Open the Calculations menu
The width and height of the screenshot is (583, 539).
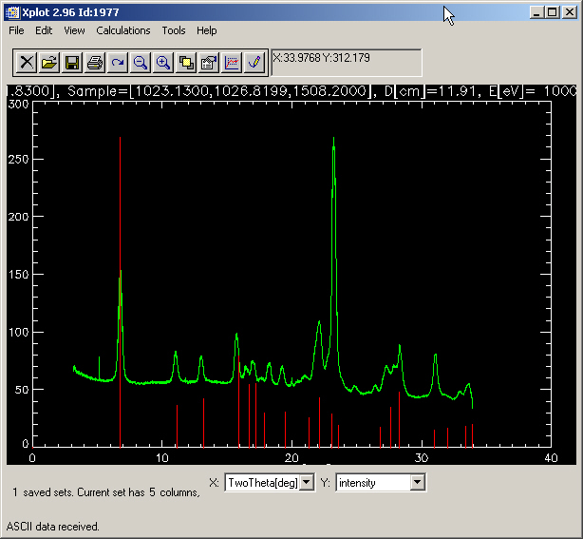(x=123, y=30)
